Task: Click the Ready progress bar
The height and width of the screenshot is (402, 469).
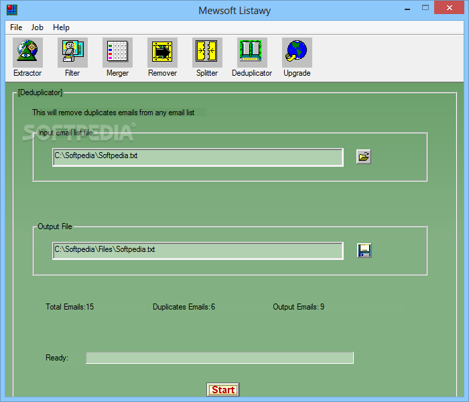Action: pyautogui.click(x=220, y=358)
